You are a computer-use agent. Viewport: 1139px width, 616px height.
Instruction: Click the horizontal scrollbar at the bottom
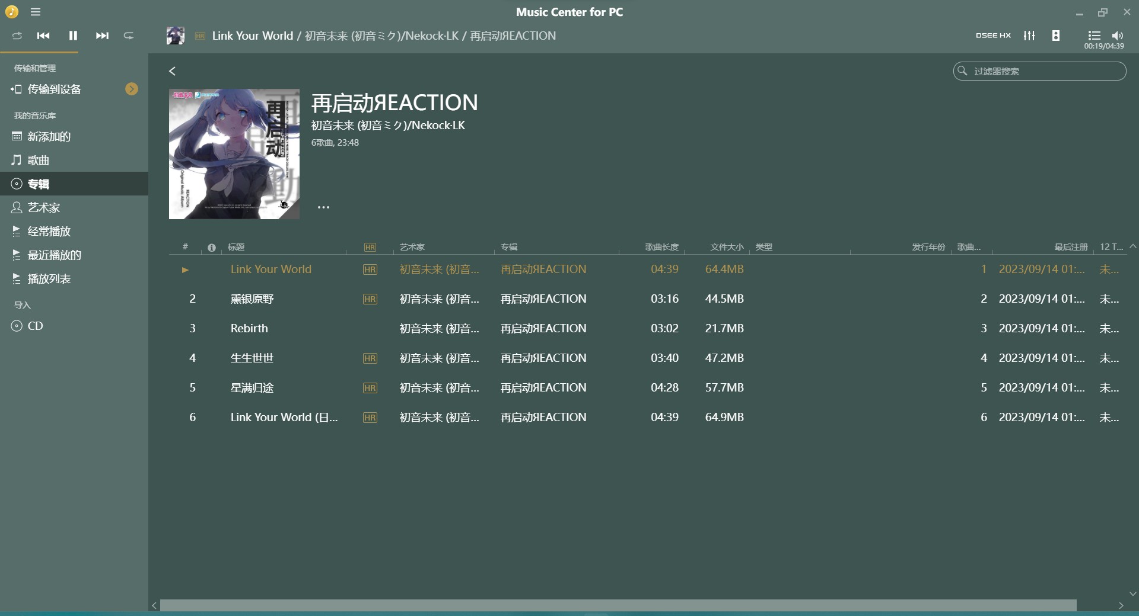coord(618,605)
